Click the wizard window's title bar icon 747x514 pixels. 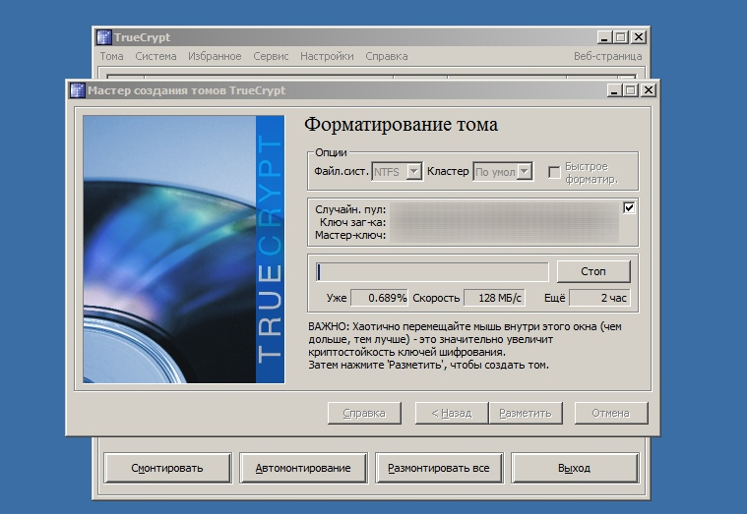(77, 90)
